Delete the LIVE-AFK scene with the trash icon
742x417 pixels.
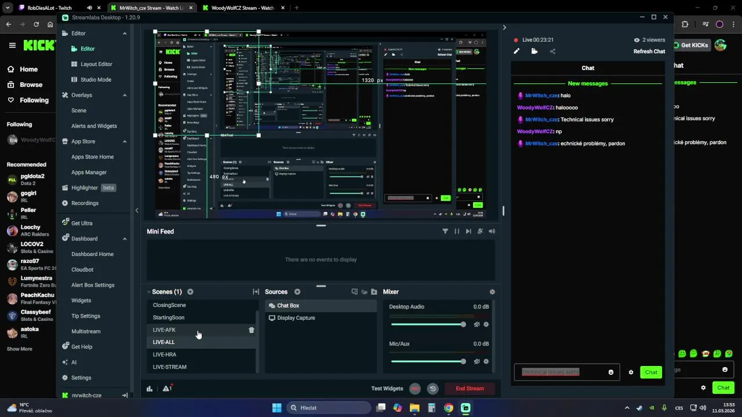[252, 330]
